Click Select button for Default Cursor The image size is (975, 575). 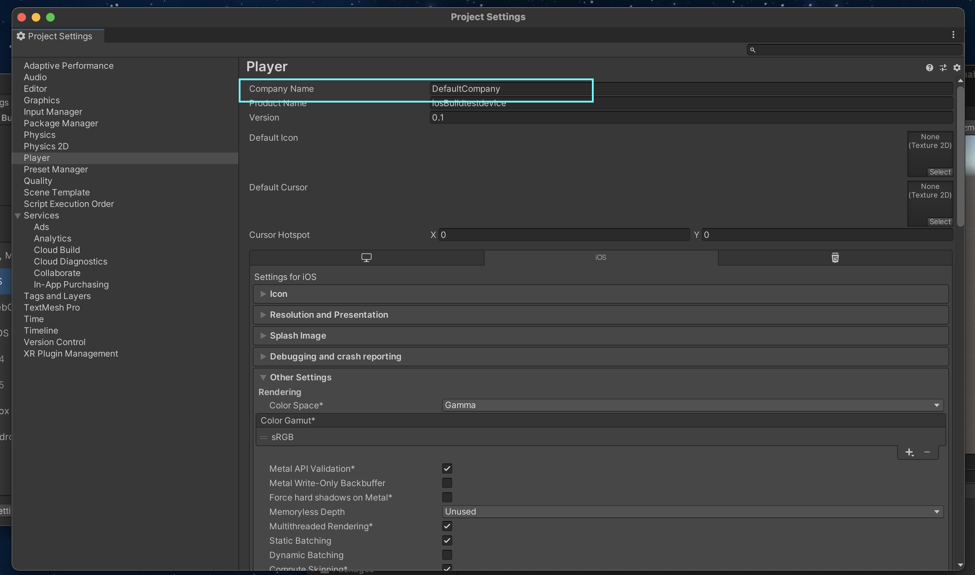tap(940, 222)
